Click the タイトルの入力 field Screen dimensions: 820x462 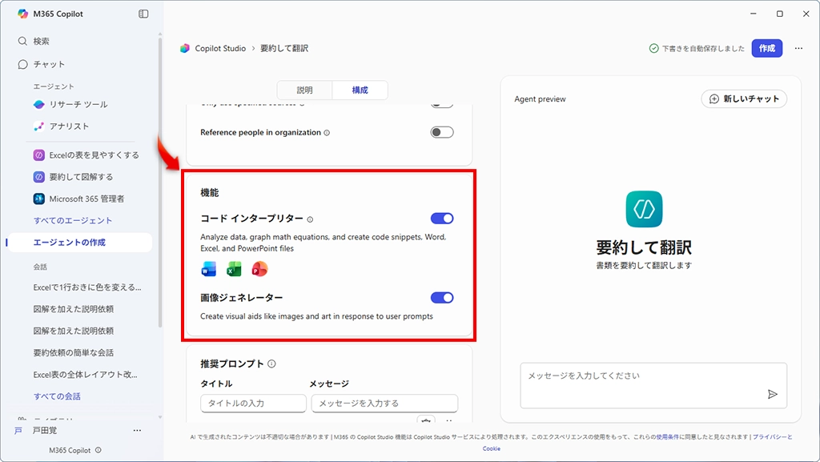pos(253,403)
